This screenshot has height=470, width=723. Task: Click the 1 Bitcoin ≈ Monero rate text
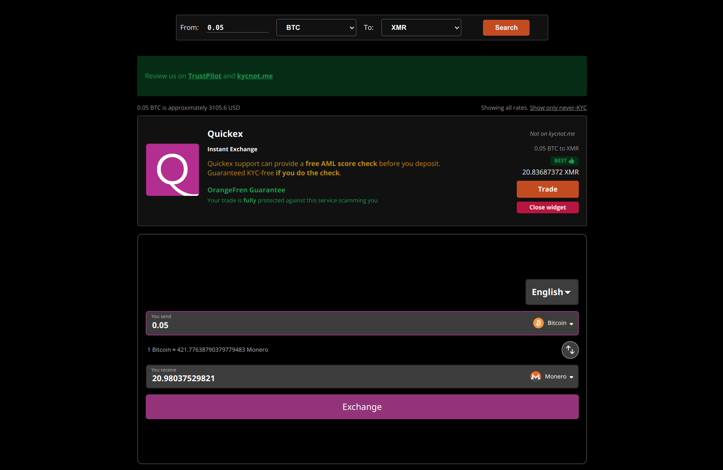208,350
